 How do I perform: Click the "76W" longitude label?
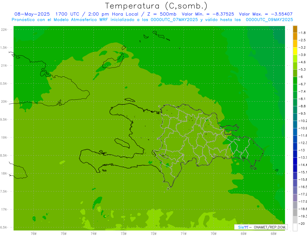click(x=34, y=233)
